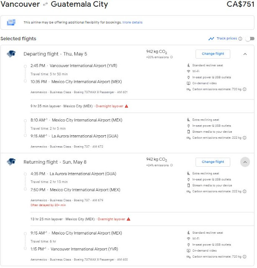Screen dimensions: 257x268
Task: Open info for AM 601 carbon estimate
Action: click(x=244, y=89)
